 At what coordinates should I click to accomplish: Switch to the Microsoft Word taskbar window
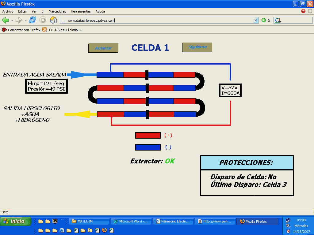click(x=131, y=221)
